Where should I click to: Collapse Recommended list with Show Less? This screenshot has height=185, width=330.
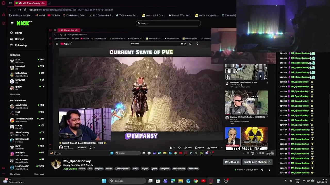point(39,174)
